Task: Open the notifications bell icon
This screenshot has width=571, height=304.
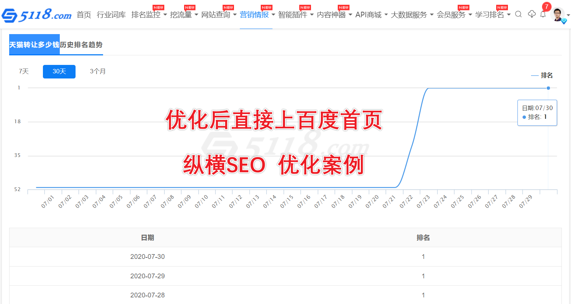Action: click(x=543, y=15)
